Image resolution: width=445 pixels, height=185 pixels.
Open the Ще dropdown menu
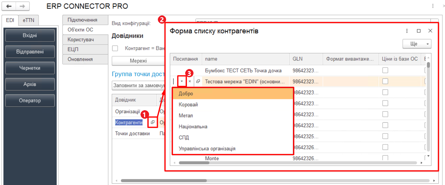click(417, 44)
